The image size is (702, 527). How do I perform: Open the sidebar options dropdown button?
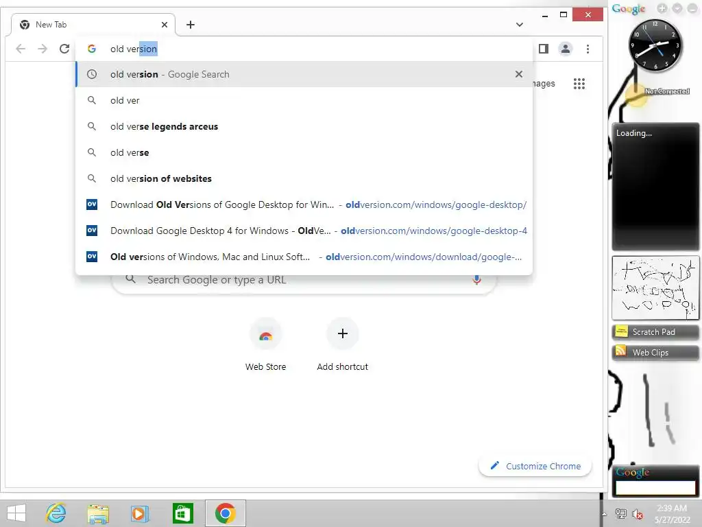677,8
